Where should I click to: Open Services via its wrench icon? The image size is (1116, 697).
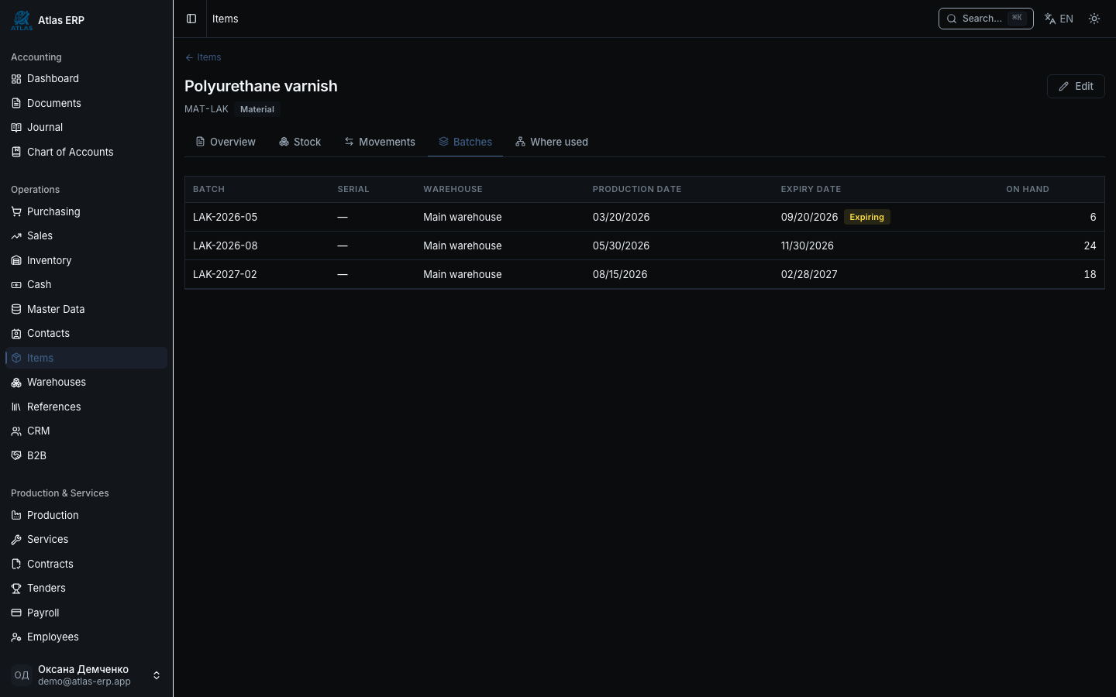[16, 539]
